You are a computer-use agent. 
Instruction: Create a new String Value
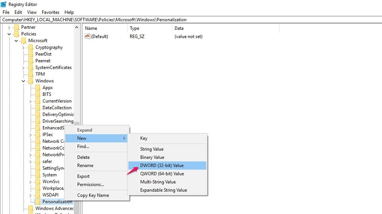pos(168,149)
